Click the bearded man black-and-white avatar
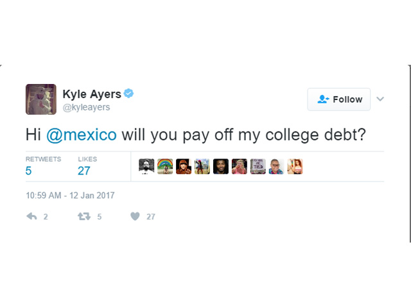 [146, 166]
